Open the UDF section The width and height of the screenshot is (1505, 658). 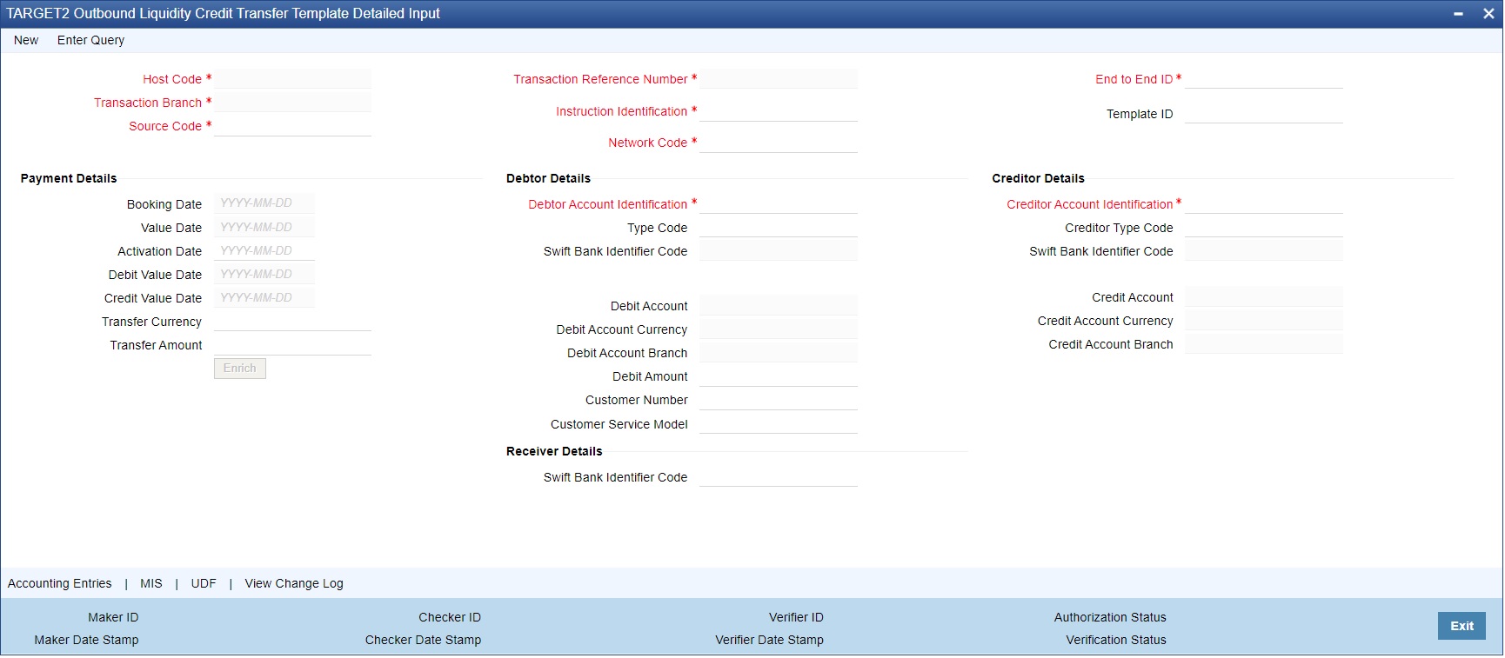[x=204, y=583]
